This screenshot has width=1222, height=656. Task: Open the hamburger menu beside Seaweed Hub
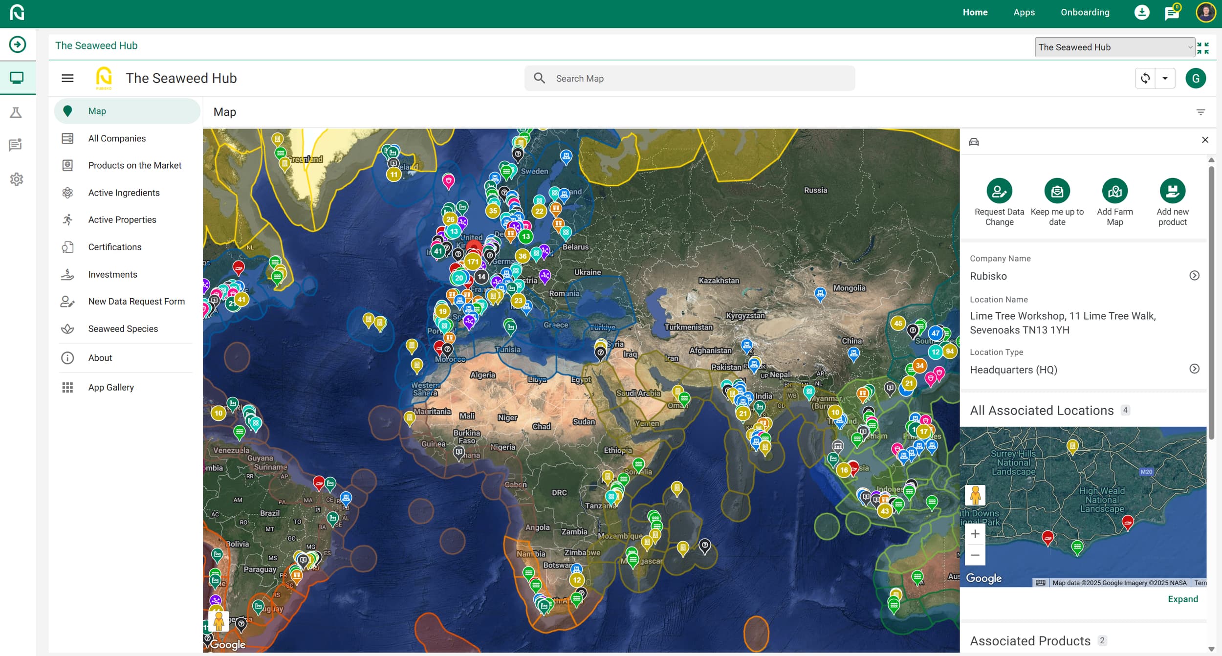pyautogui.click(x=67, y=78)
